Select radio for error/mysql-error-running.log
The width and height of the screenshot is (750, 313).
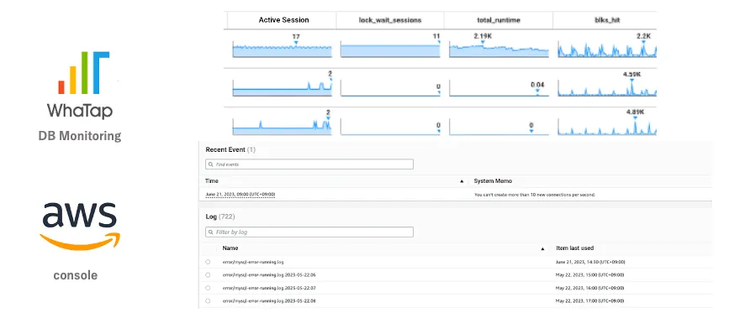208,262
